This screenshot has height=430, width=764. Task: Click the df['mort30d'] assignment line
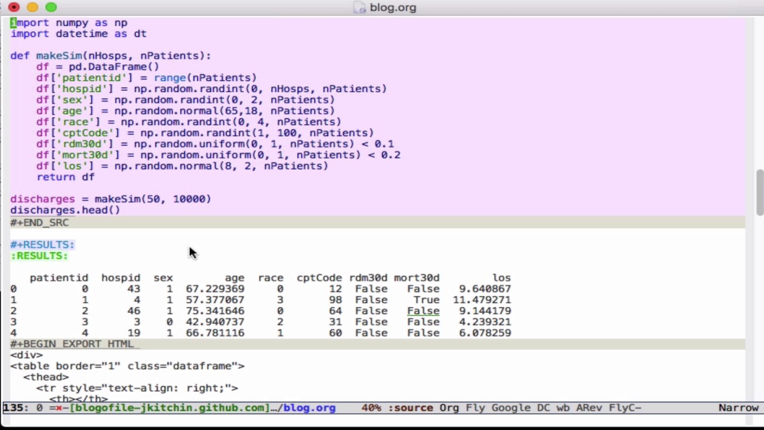coord(218,155)
